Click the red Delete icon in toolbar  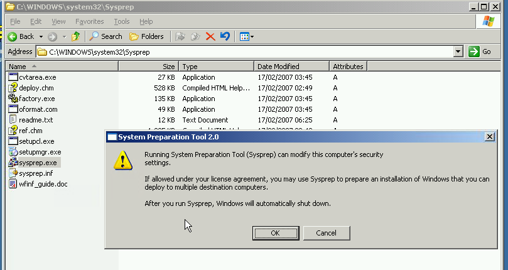(210, 36)
